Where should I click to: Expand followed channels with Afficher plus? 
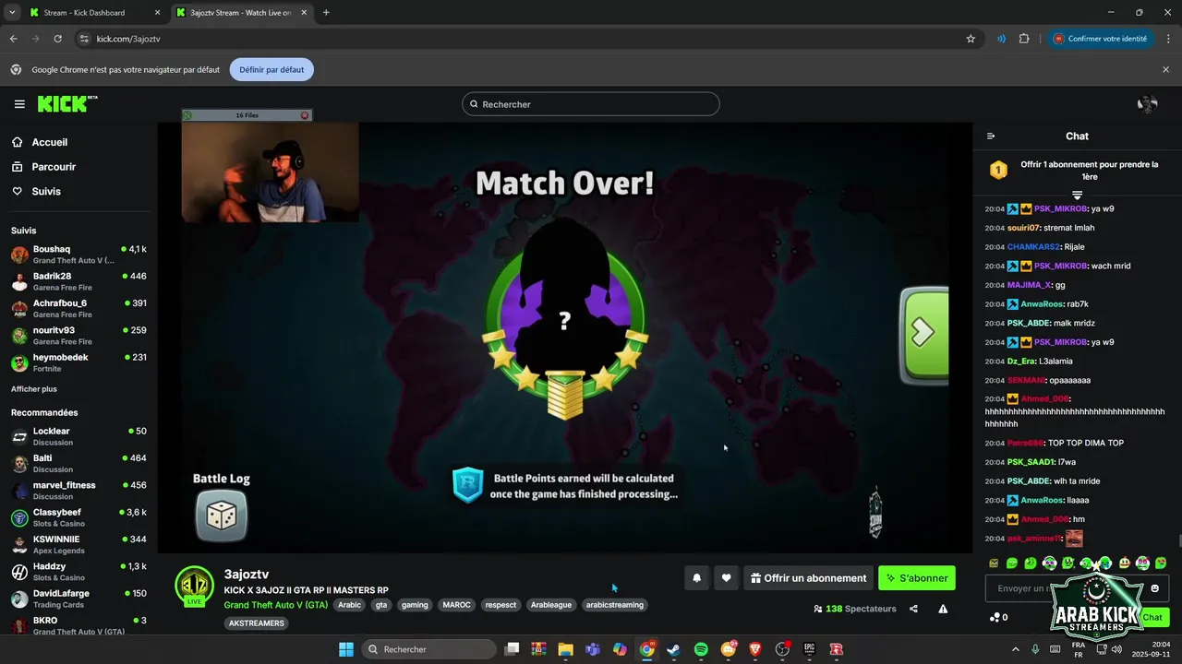click(33, 389)
